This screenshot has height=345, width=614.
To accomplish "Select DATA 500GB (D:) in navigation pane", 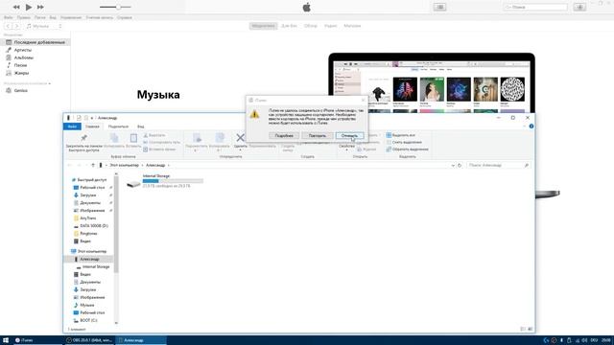I will click(x=91, y=226).
